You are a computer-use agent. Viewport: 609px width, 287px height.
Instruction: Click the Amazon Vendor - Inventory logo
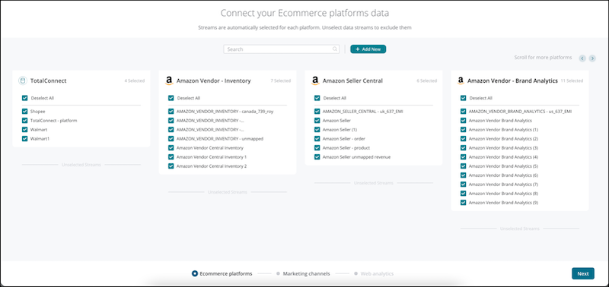tap(169, 81)
